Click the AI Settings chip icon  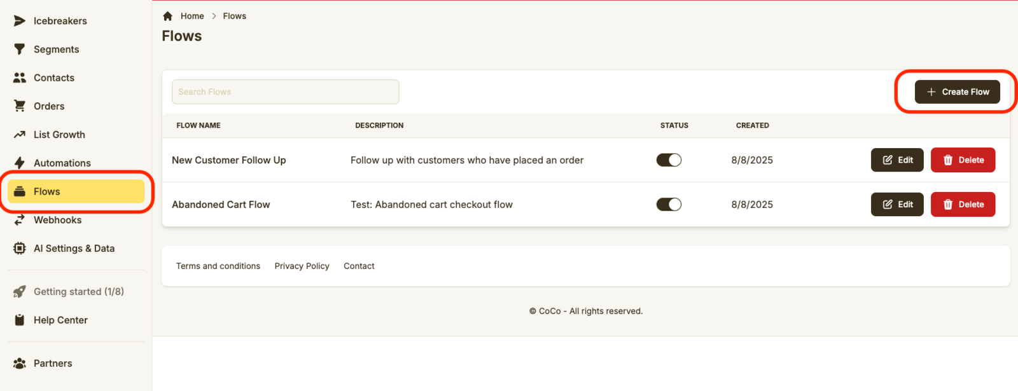(x=20, y=249)
